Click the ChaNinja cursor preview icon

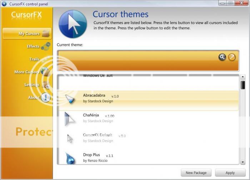(69, 119)
